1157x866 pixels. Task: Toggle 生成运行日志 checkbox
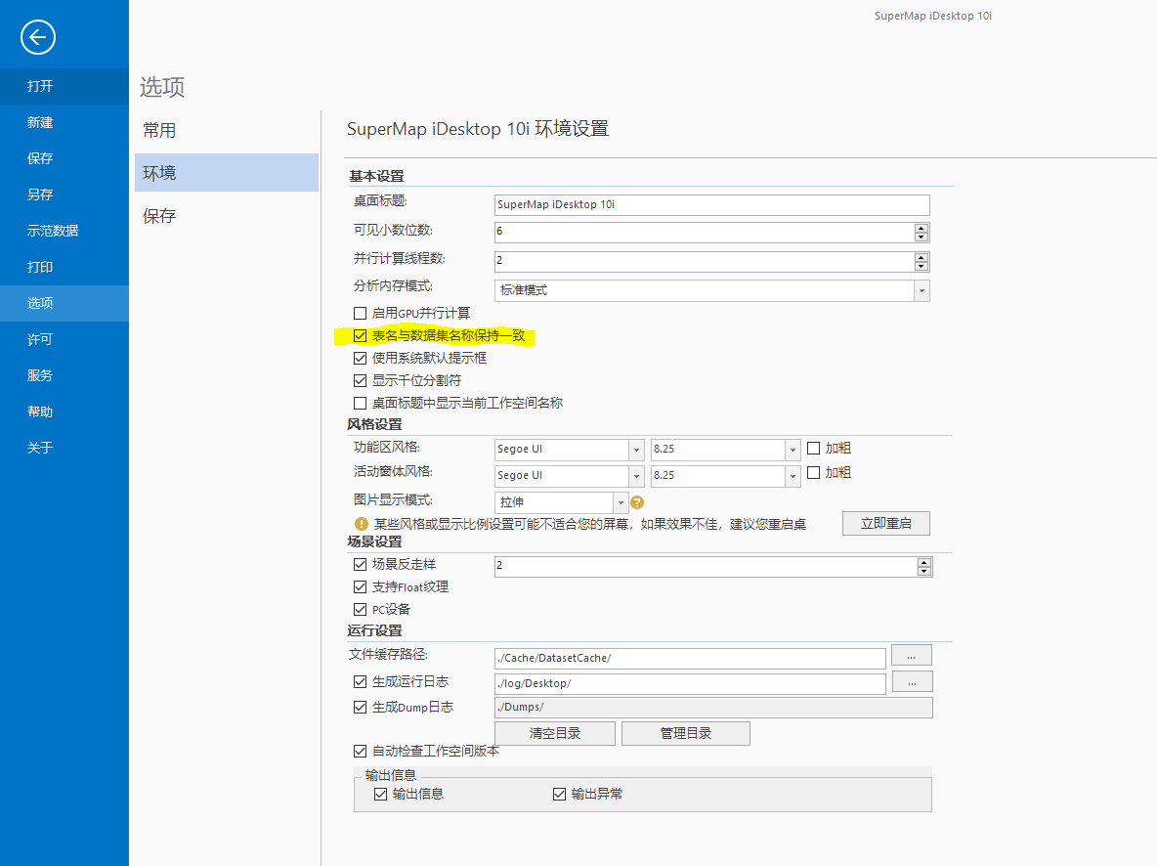[x=360, y=681]
